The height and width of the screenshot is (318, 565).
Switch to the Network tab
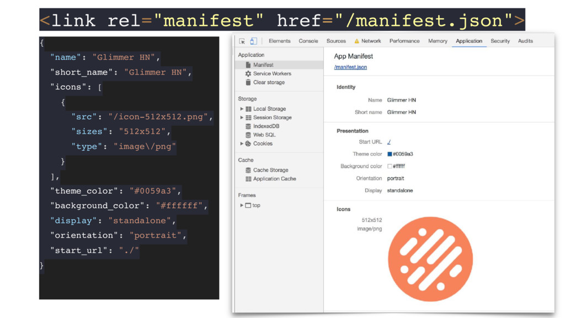point(371,41)
